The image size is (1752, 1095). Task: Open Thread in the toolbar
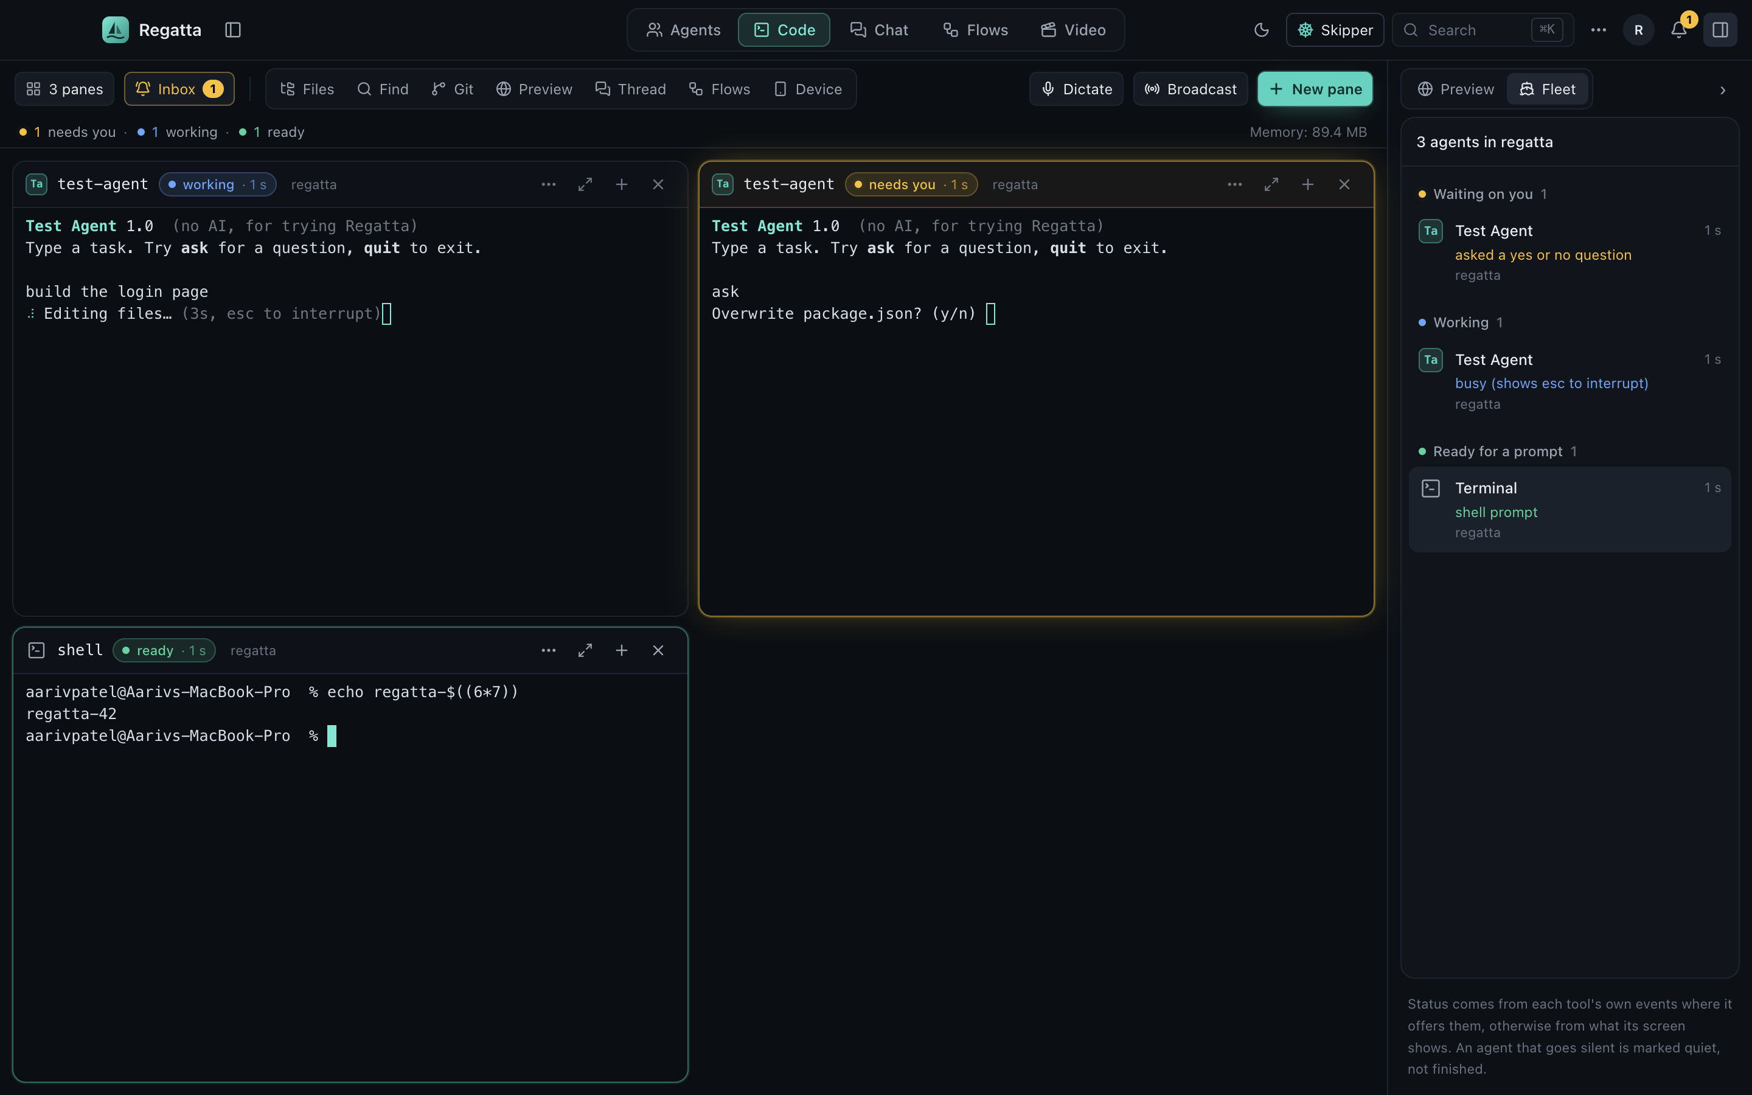coord(631,89)
